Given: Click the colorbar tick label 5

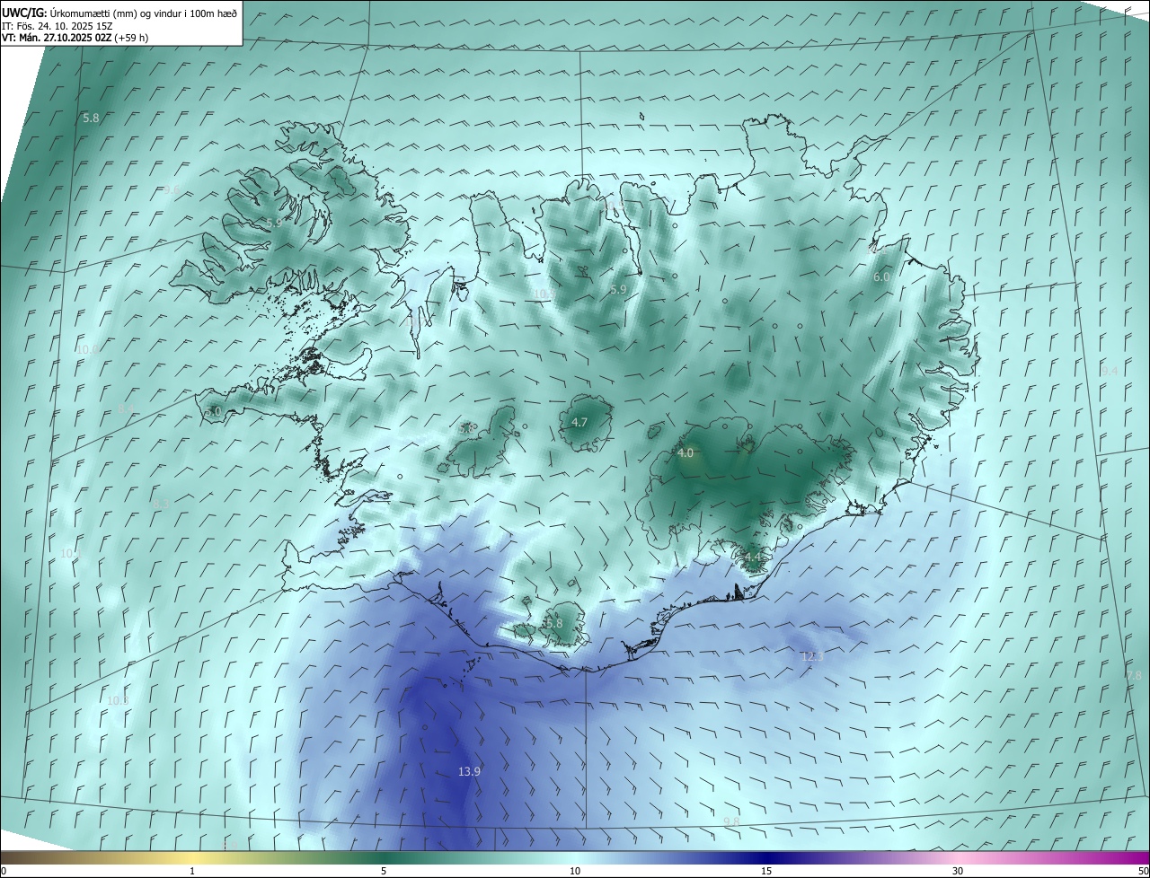Looking at the screenshot, I should point(384,871).
